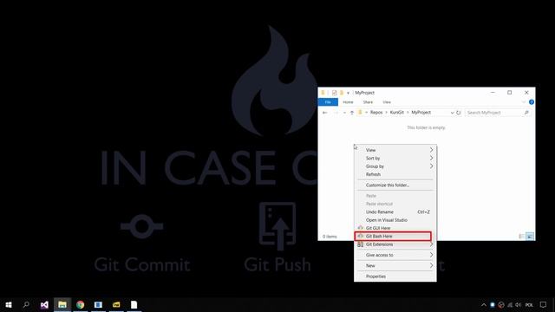Image resolution: width=555 pixels, height=312 pixels.
Task: Open taskbar Search magnifier
Action: point(26,304)
